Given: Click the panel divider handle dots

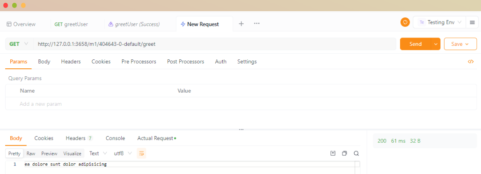Looking at the screenshot, I should click(241, 130).
